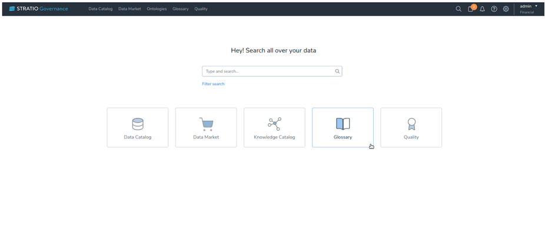The image size is (545, 244).
Task: Open the Glossary card
Action: [343, 127]
